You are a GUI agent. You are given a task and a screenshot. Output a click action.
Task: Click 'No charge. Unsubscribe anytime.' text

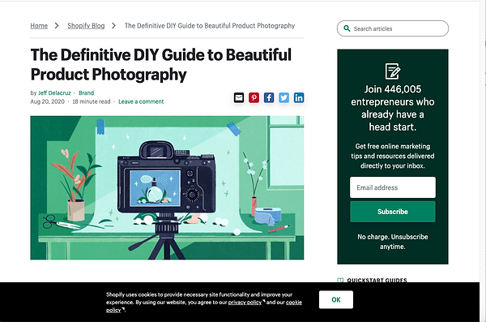pyautogui.click(x=393, y=242)
